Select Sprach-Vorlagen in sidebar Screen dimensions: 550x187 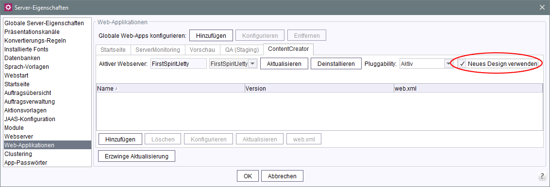click(x=48, y=66)
